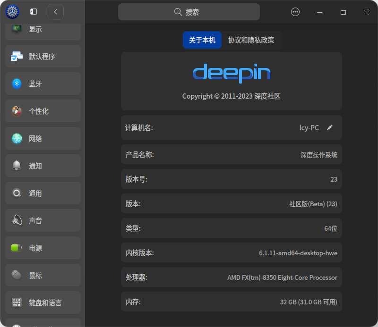The image size is (378, 327).
Task: Click the 内存 label
Action: click(x=133, y=302)
